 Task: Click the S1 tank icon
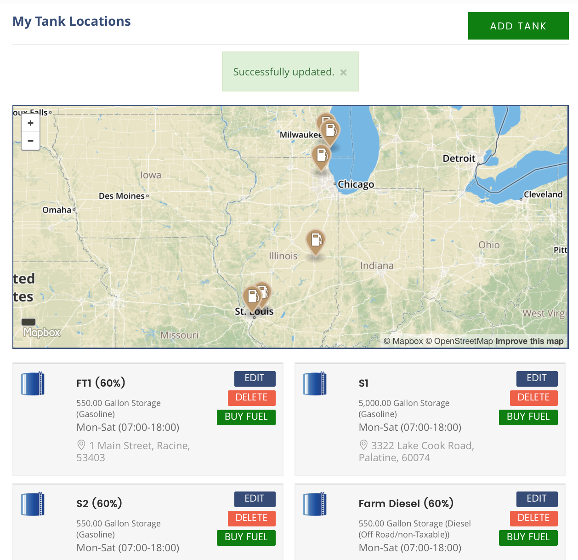[315, 383]
